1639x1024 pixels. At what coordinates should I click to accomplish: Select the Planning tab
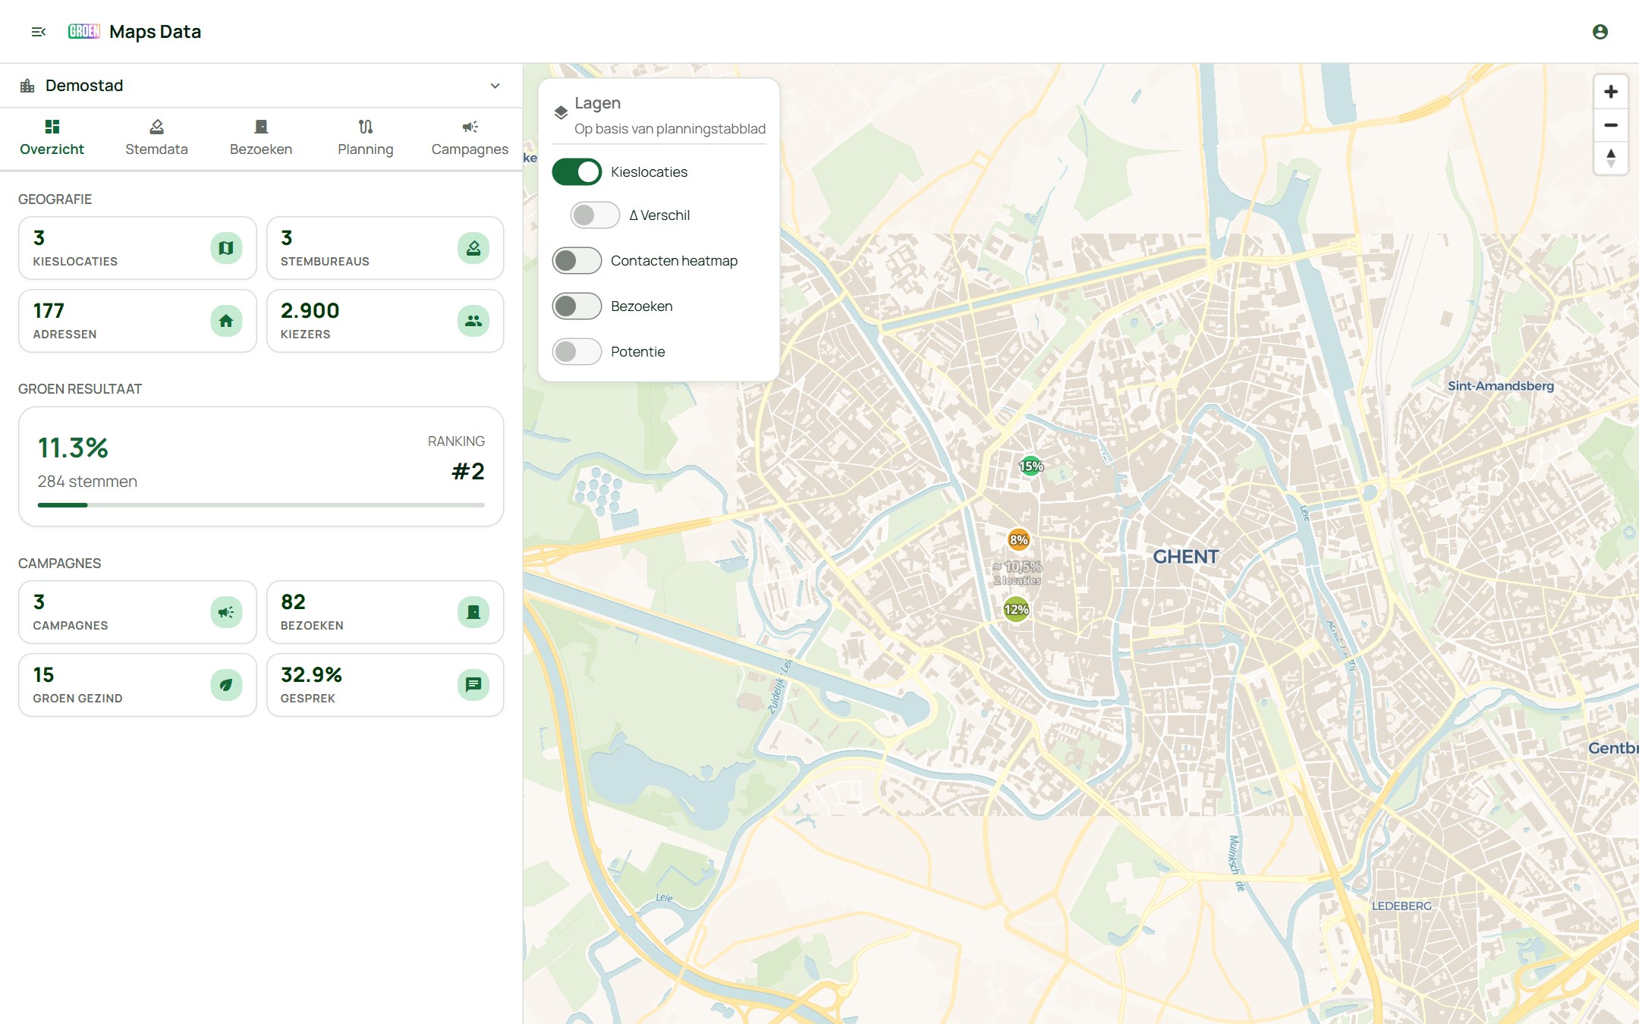tap(365, 138)
